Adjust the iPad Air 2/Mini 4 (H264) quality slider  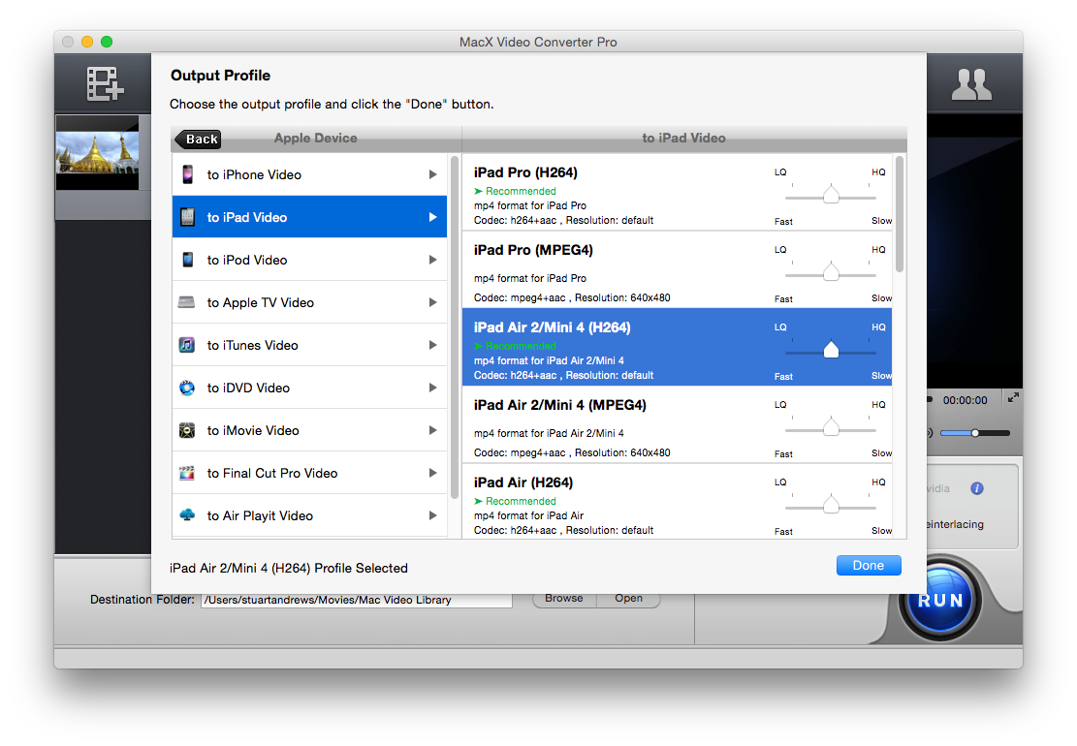click(831, 350)
